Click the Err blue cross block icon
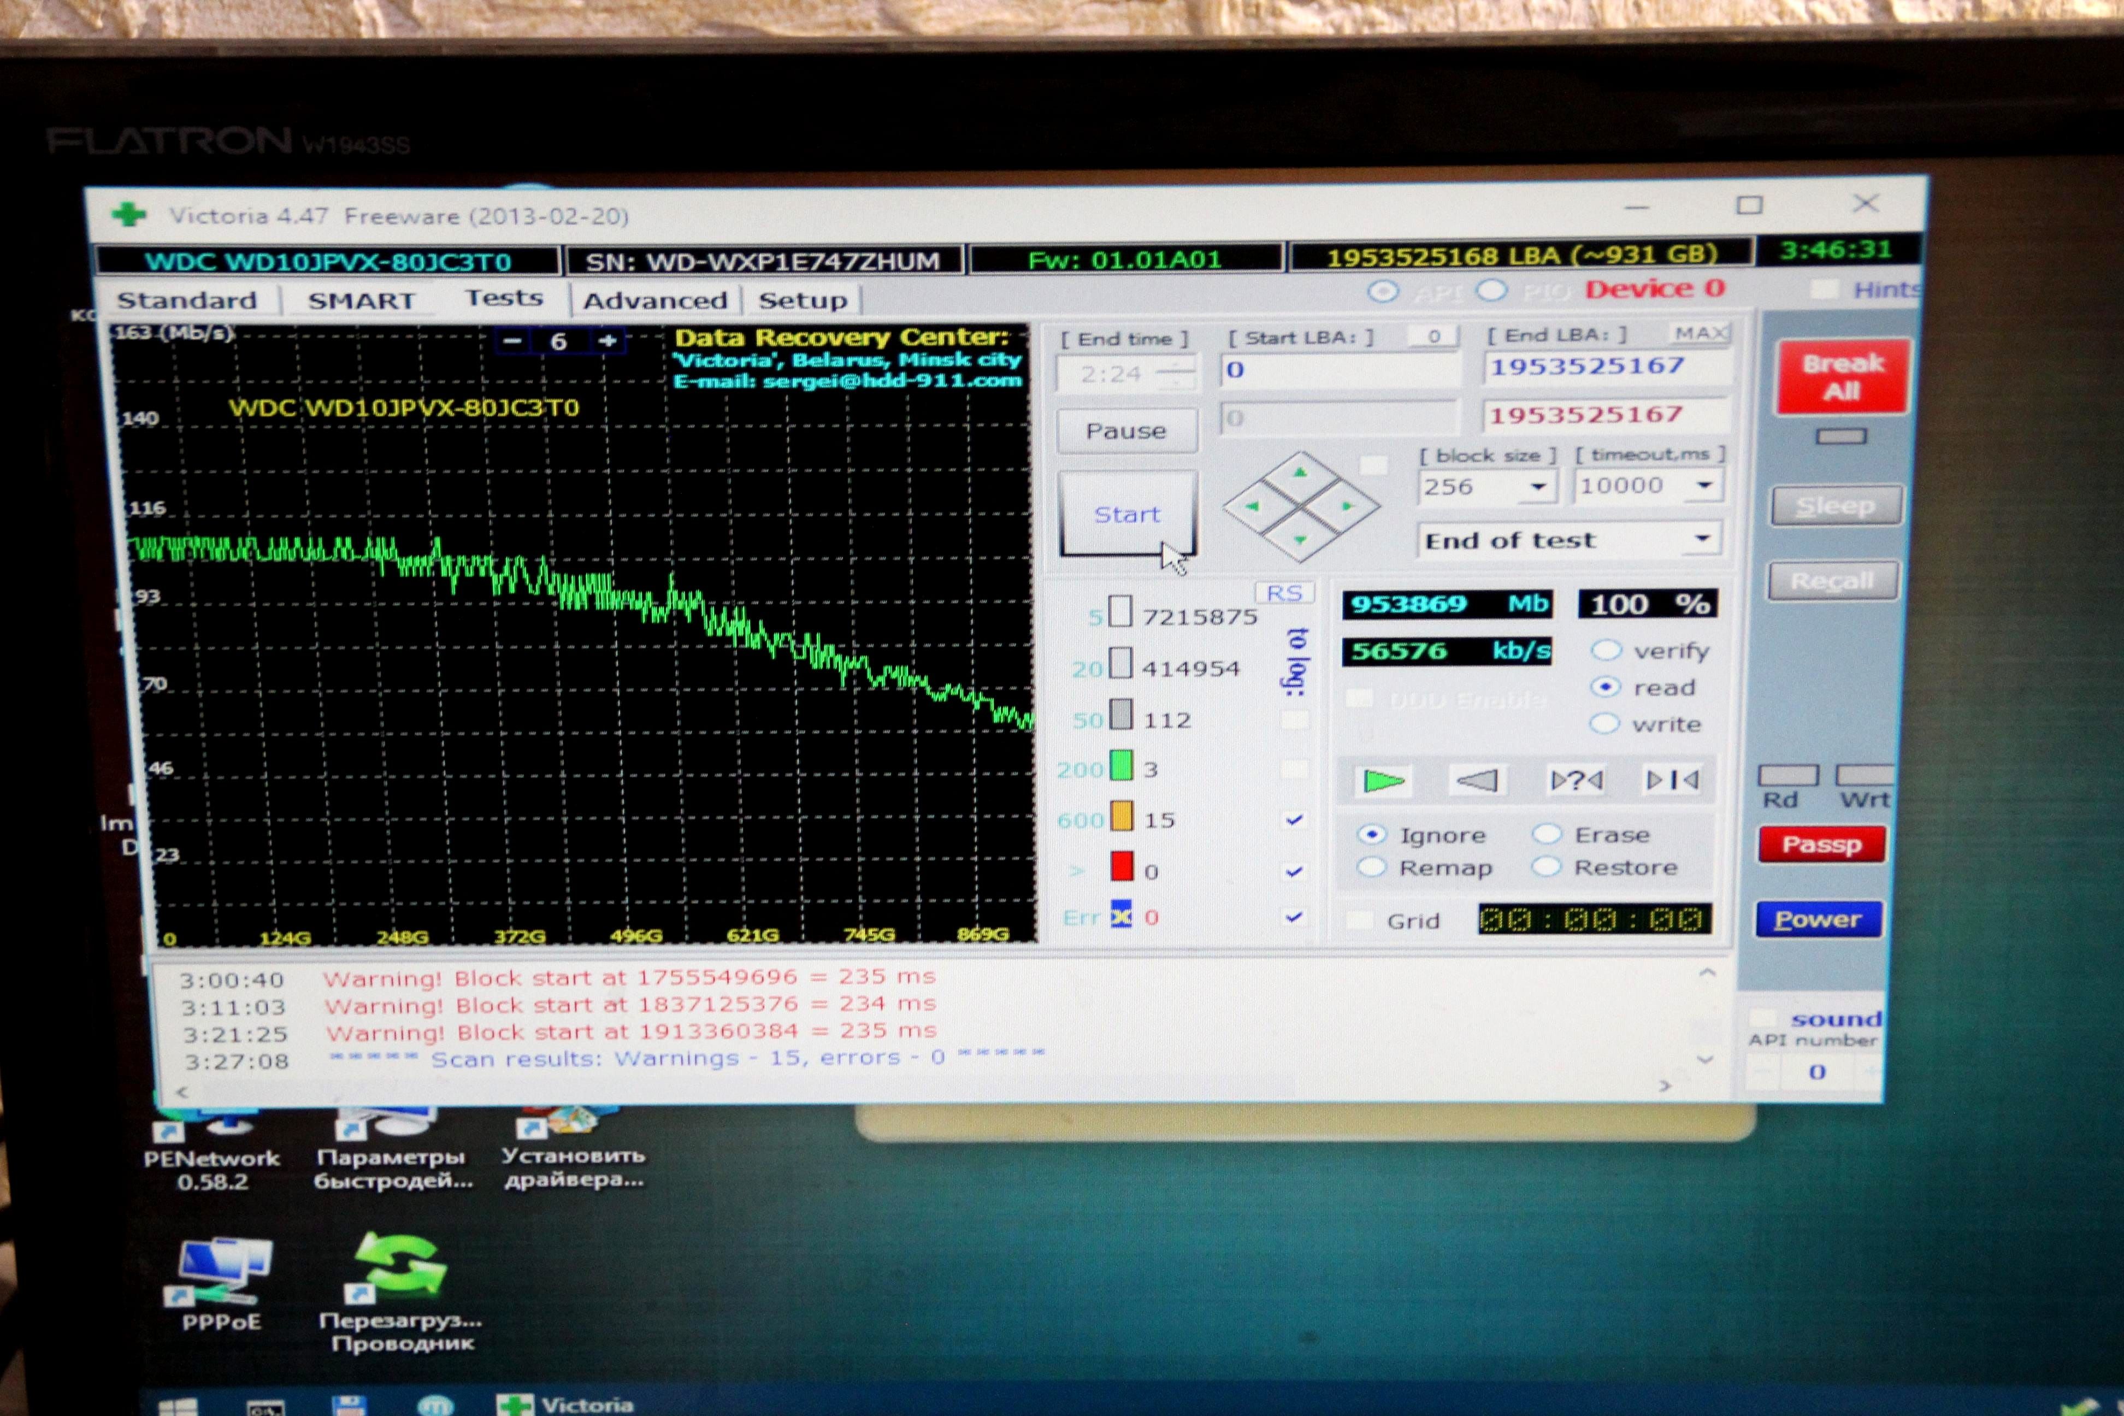Screen dimensions: 2124x1416 pyautogui.click(x=1120, y=916)
